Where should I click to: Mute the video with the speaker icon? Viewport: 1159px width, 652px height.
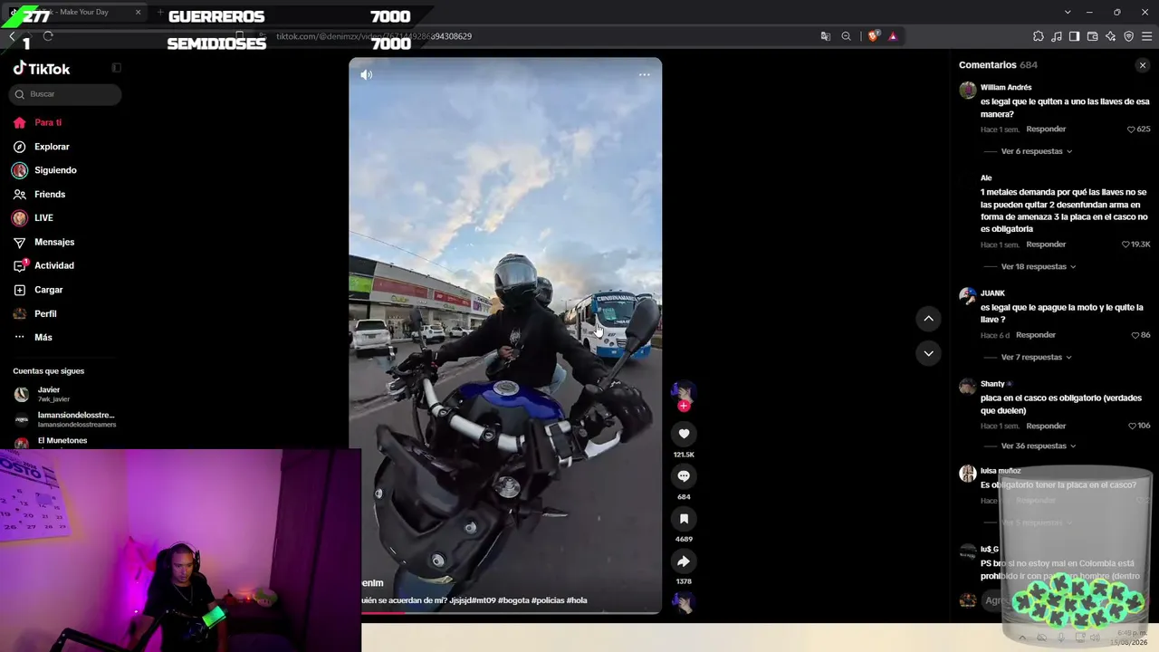pyautogui.click(x=366, y=74)
